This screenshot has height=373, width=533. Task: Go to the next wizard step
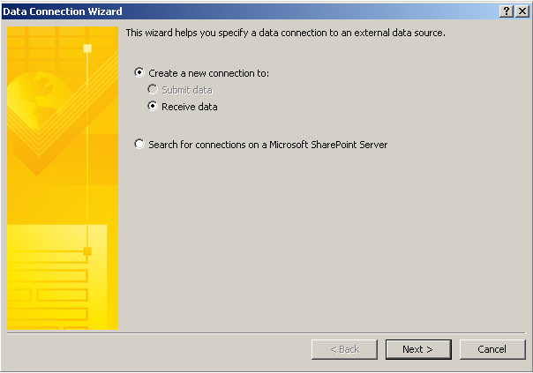418,349
